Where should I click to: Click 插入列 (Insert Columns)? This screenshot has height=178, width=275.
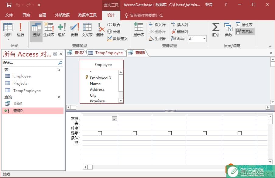coord(180,25)
